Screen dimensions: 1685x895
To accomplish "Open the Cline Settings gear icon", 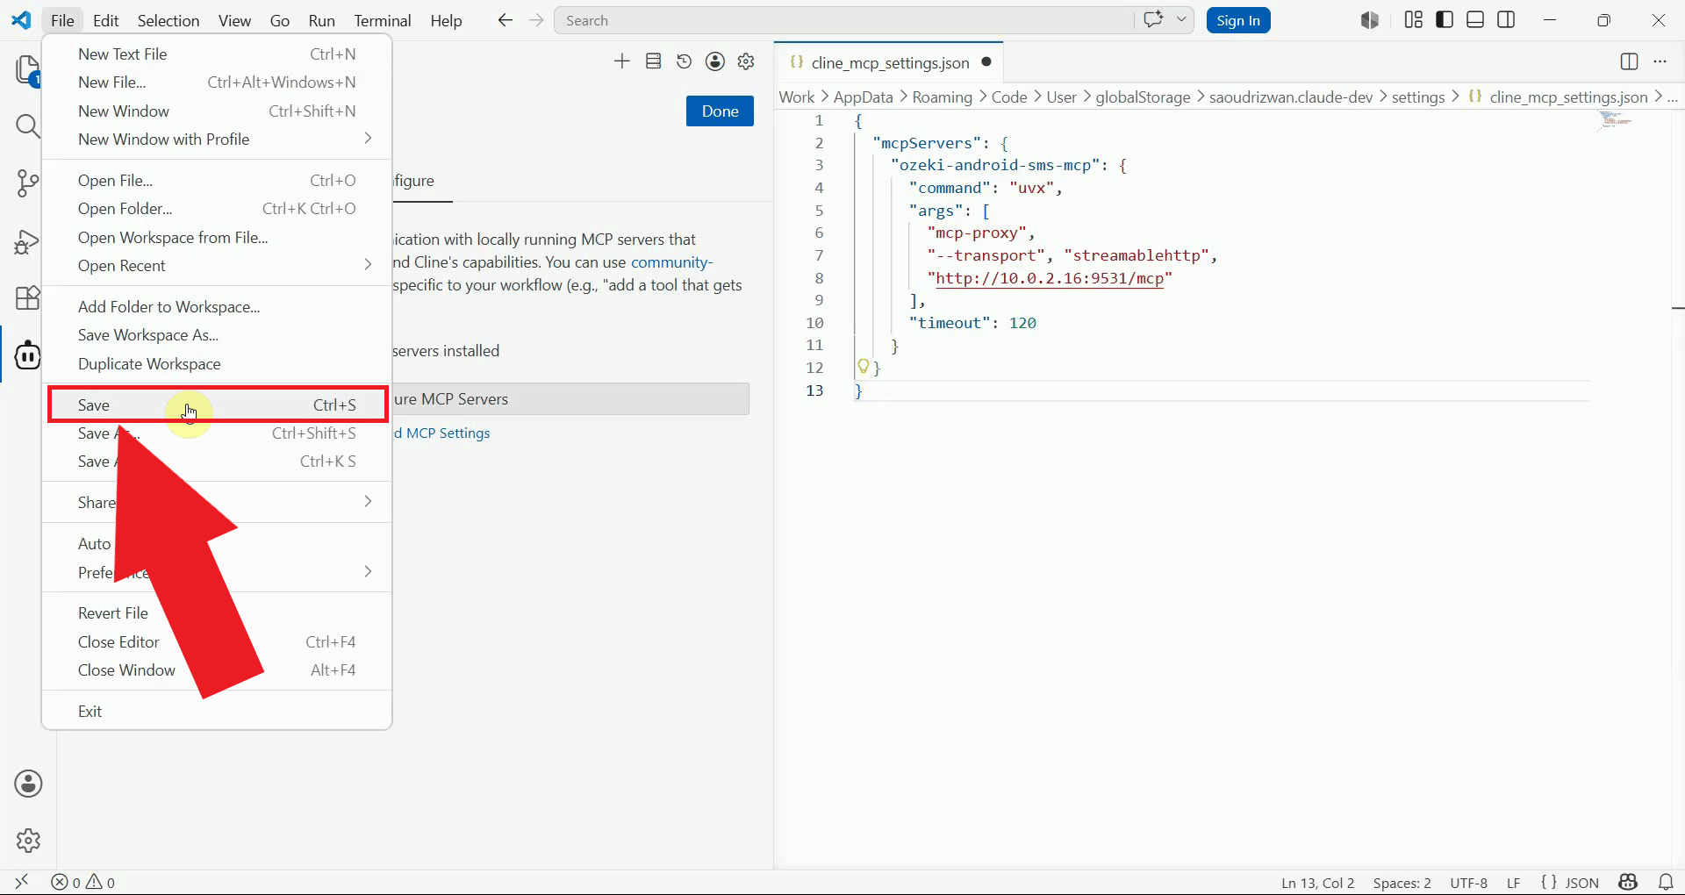I will click(x=746, y=61).
